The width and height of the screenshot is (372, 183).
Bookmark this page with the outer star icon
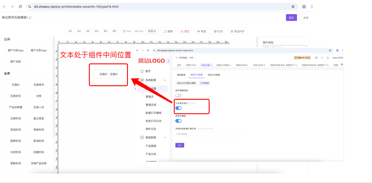(293, 6)
